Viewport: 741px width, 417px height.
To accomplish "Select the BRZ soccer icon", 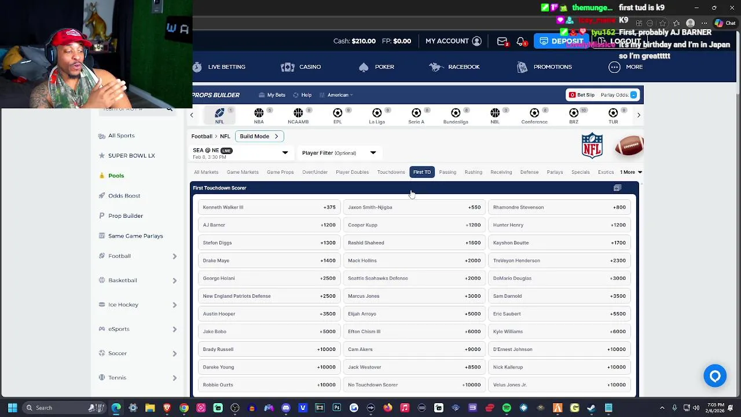I will coord(574,115).
